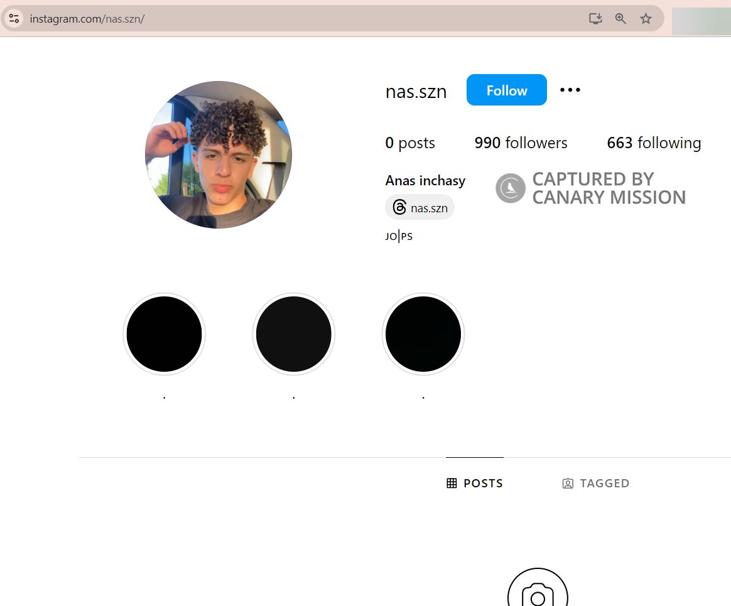View the 990 followers list
Image resolution: width=731 pixels, height=606 pixels.
tap(521, 143)
